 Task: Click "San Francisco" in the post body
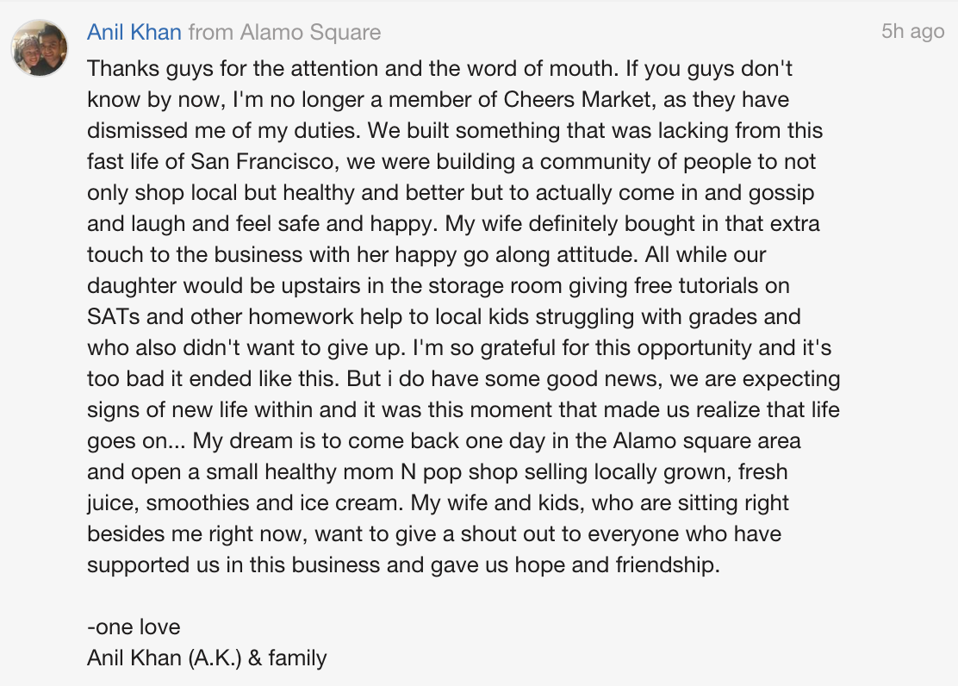(263, 161)
